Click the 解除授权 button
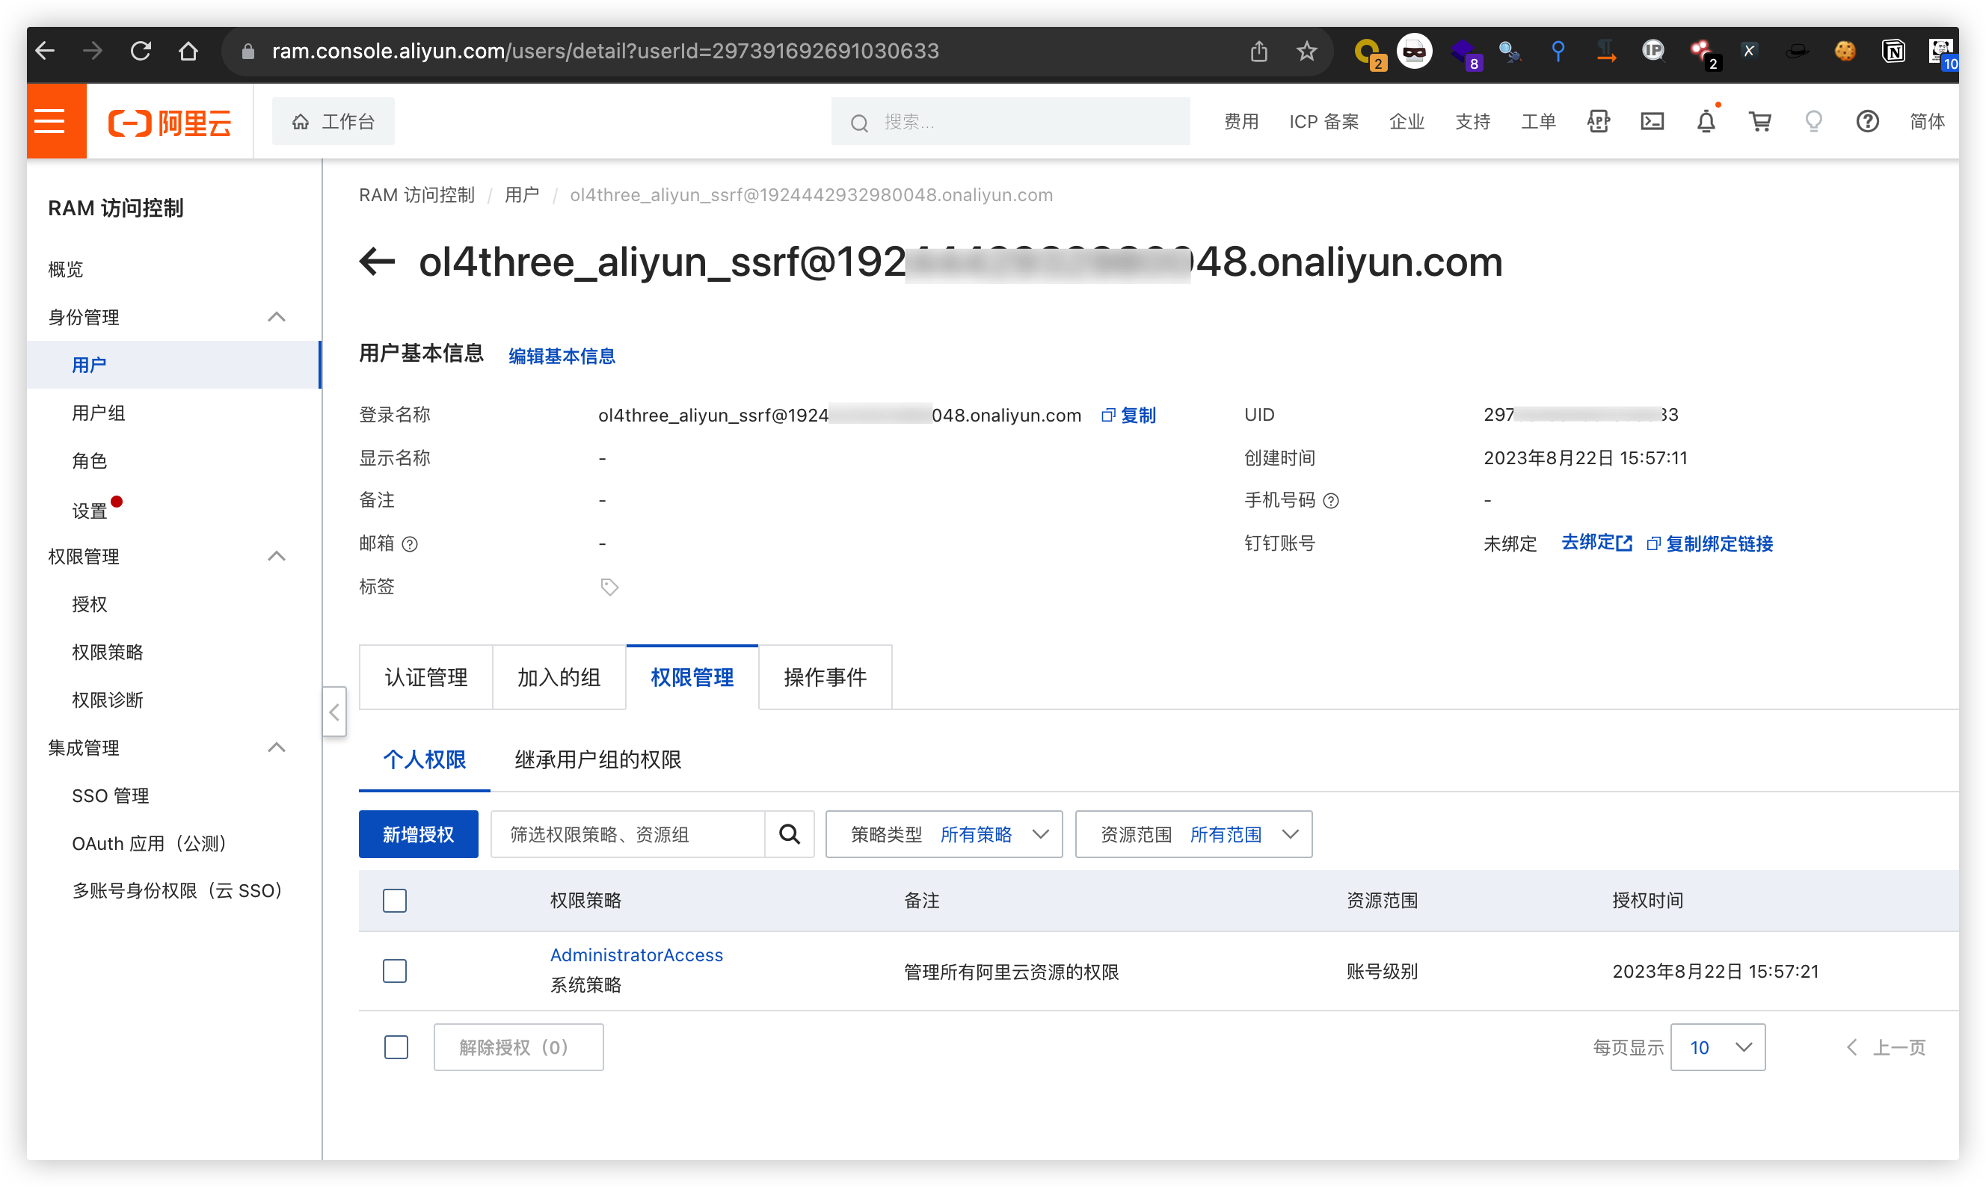1986x1187 pixels. [518, 1047]
